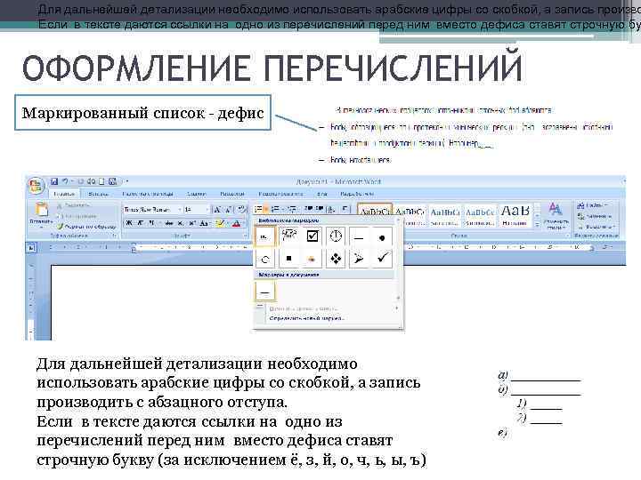Screen dimensions: 641x480
Task: Open the References ribbon tab
Action: click(x=196, y=194)
